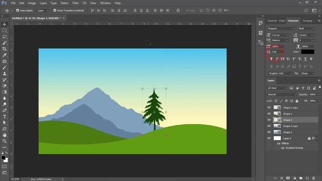Select the Rectangular Marquee tool

click(x=5, y=31)
